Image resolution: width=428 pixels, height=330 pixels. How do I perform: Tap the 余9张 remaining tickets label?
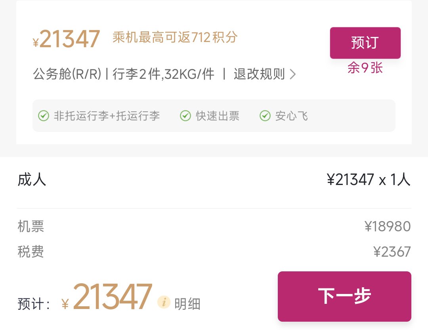coord(365,68)
